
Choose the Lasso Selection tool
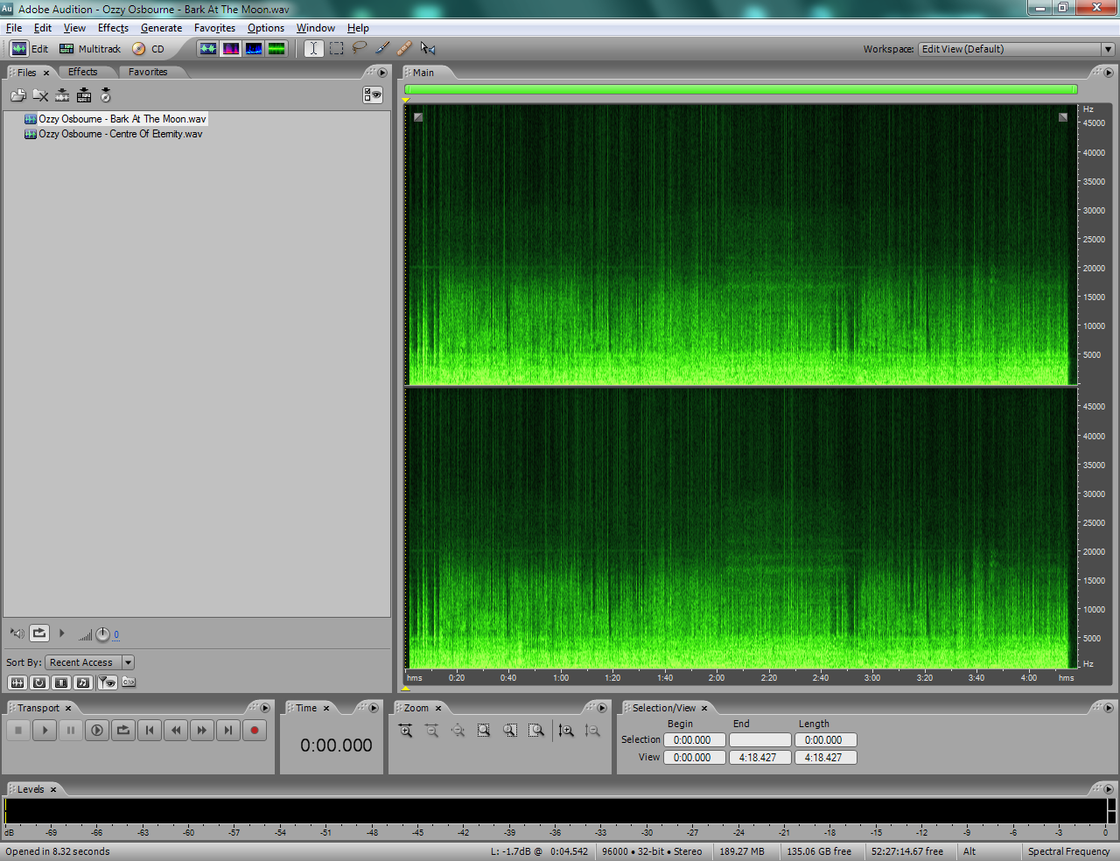(x=359, y=49)
